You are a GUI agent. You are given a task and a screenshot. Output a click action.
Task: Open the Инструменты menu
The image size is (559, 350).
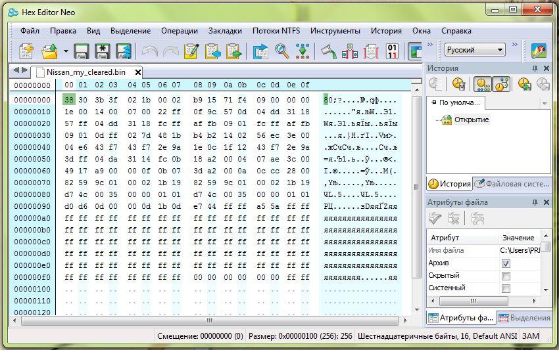(335, 31)
